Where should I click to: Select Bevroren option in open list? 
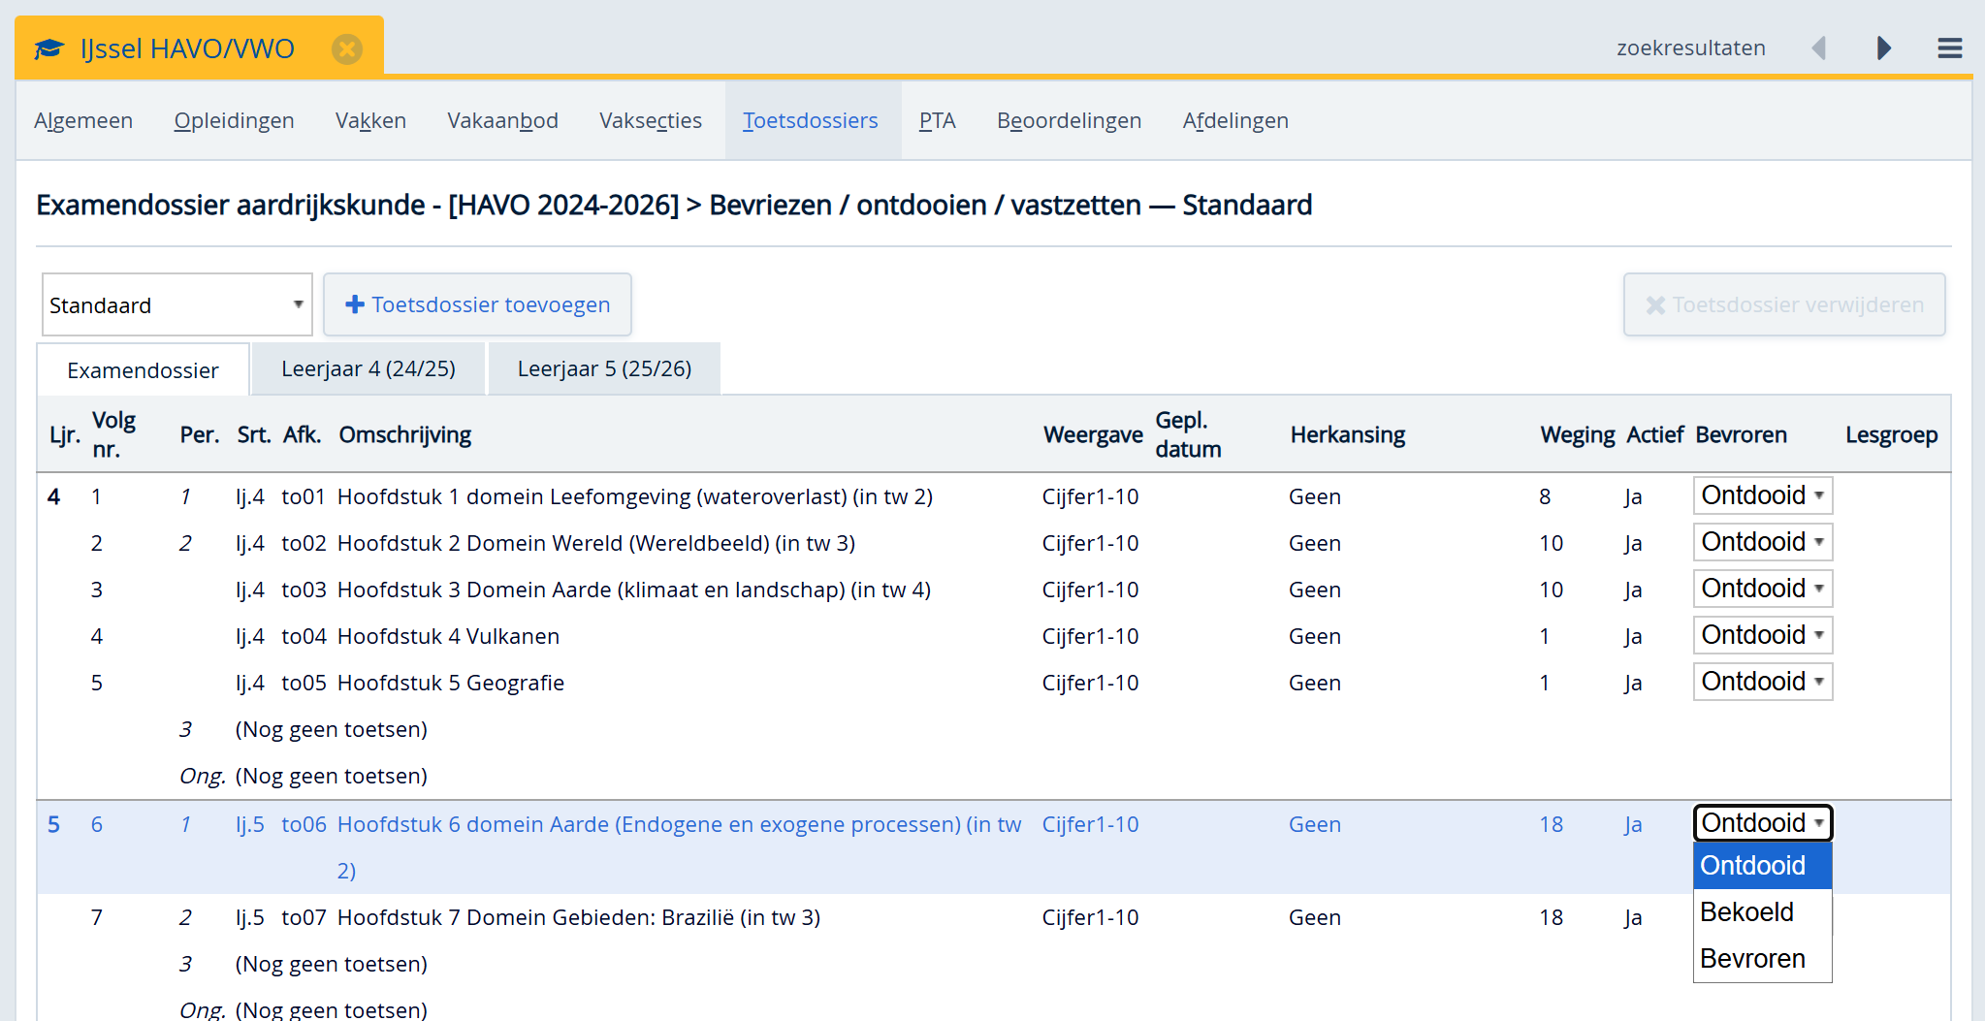pos(1752,958)
